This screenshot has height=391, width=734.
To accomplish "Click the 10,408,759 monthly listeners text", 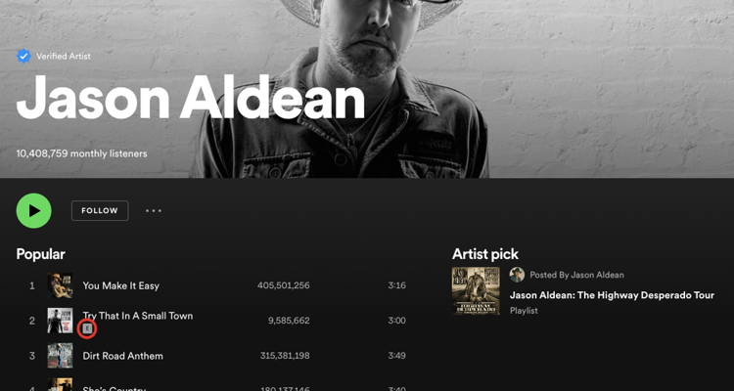I will [x=82, y=153].
